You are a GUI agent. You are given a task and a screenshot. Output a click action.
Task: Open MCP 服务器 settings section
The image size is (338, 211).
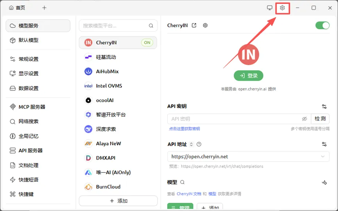click(x=38, y=107)
